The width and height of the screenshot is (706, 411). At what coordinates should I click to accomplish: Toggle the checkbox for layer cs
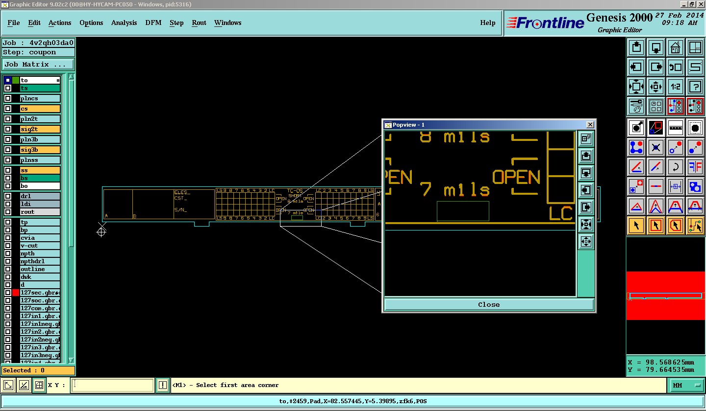click(x=8, y=109)
